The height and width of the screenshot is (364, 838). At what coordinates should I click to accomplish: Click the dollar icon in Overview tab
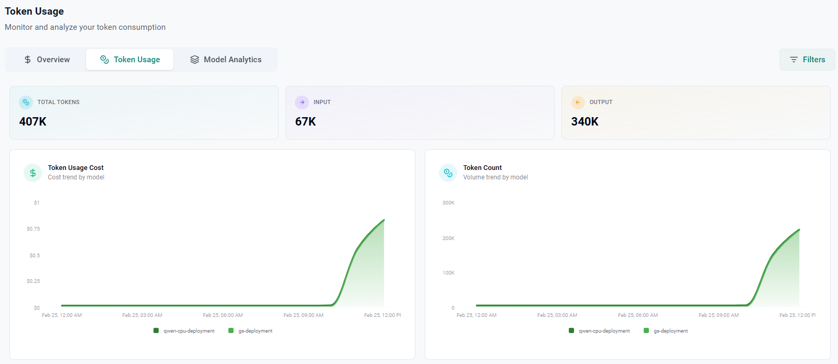(28, 60)
